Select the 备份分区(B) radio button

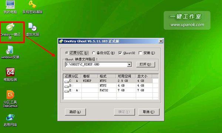[x=94, y=53]
